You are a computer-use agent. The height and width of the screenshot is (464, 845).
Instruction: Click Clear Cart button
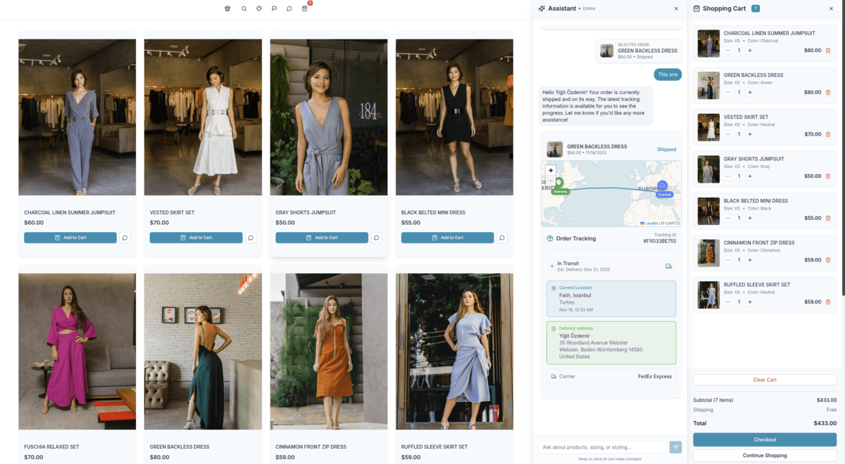point(765,380)
